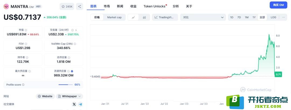Switch to candlestick chart icon
The image size is (291, 110).
click(144, 17)
